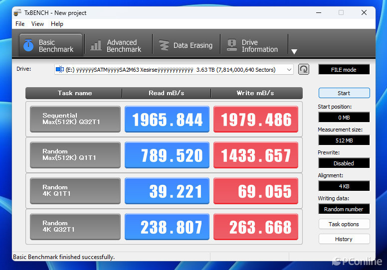Select write value 1433.657
This screenshot has width=387, height=270.
256,155
